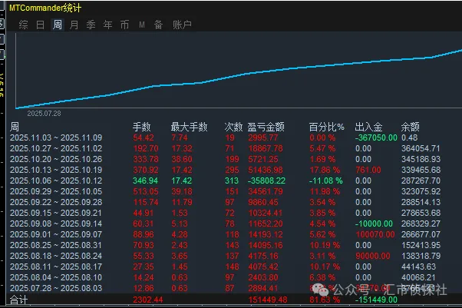Switch to the 账户 account tab

tap(182, 25)
